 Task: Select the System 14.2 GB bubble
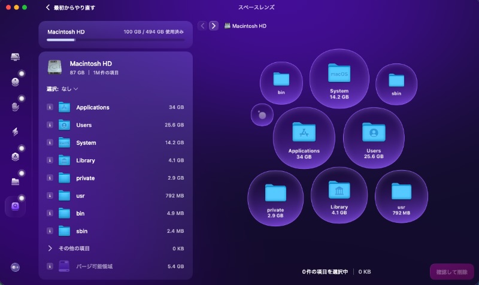pyautogui.click(x=339, y=79)
